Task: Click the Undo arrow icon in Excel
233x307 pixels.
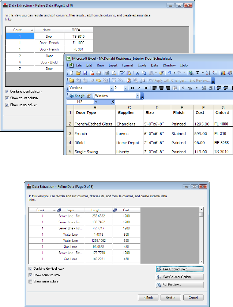Action: pos(169,73)
